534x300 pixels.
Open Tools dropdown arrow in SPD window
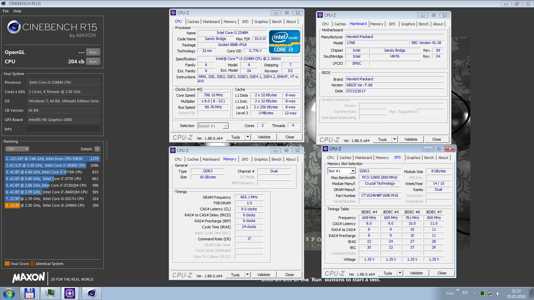[400, 273]
